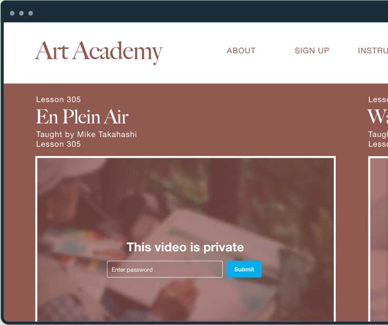Click the Art Academy logo
The height and width of the screenshot is (325, 388).
coord(98,52)
